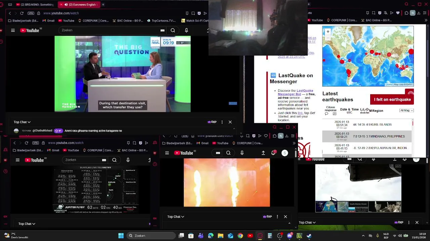430x241 pixels.
Task: Close chat panel in bottom-middle window
Action: [286, 217]
